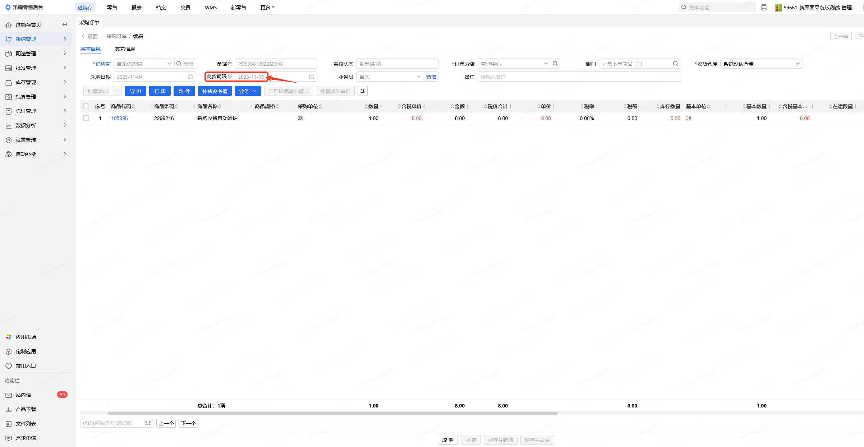Click the 取消 button at the bottom
The height and width of the screenshot is (447, 864).
[447, 440]
